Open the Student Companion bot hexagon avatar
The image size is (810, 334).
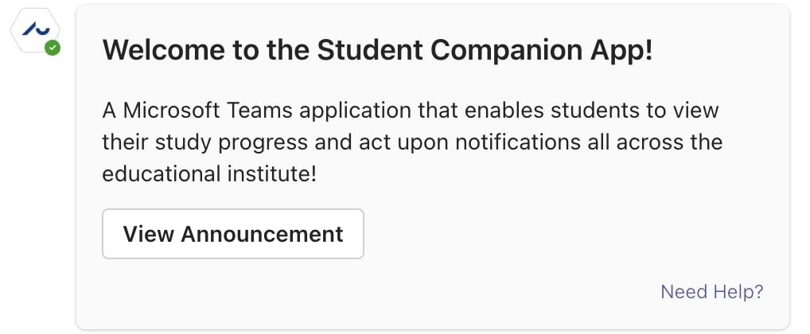pyautogui.click(x=35, y=30)
